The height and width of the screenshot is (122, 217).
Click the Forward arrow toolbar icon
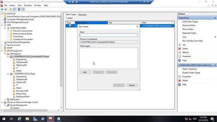click(6, 9)
